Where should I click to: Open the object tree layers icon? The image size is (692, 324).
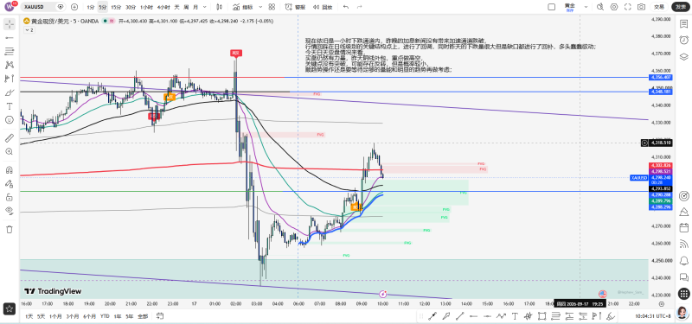(683, 56)
